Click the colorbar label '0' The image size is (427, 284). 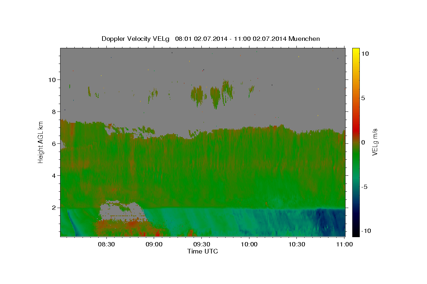click(x=363, y=142)
